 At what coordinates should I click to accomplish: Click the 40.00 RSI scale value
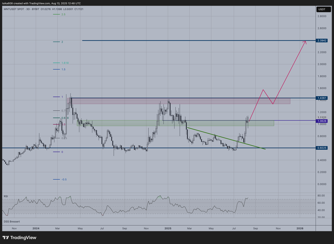(x=321, y=210)
